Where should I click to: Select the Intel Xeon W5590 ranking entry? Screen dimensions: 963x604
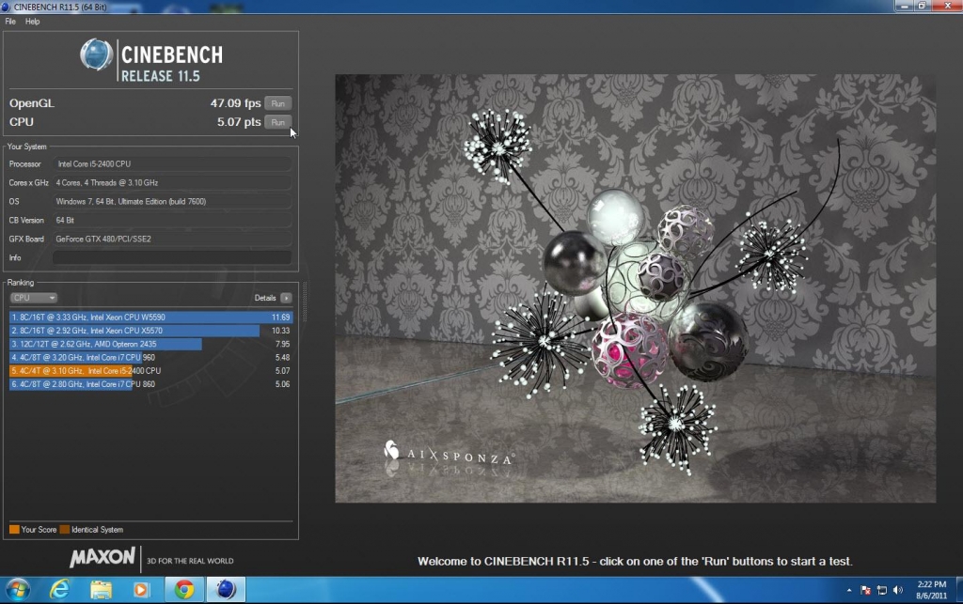click(150, 317)
